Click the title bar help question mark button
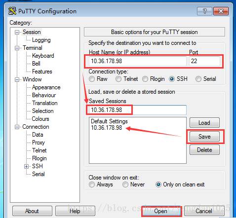236x218 pixels. tap(204, 11)
